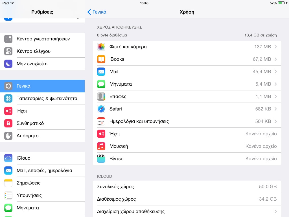Tap the Ημερολόγια και υπομνήσεις calendar icon
The width and height of the screenshot is (289, 217).
click(x=101, y=121)
